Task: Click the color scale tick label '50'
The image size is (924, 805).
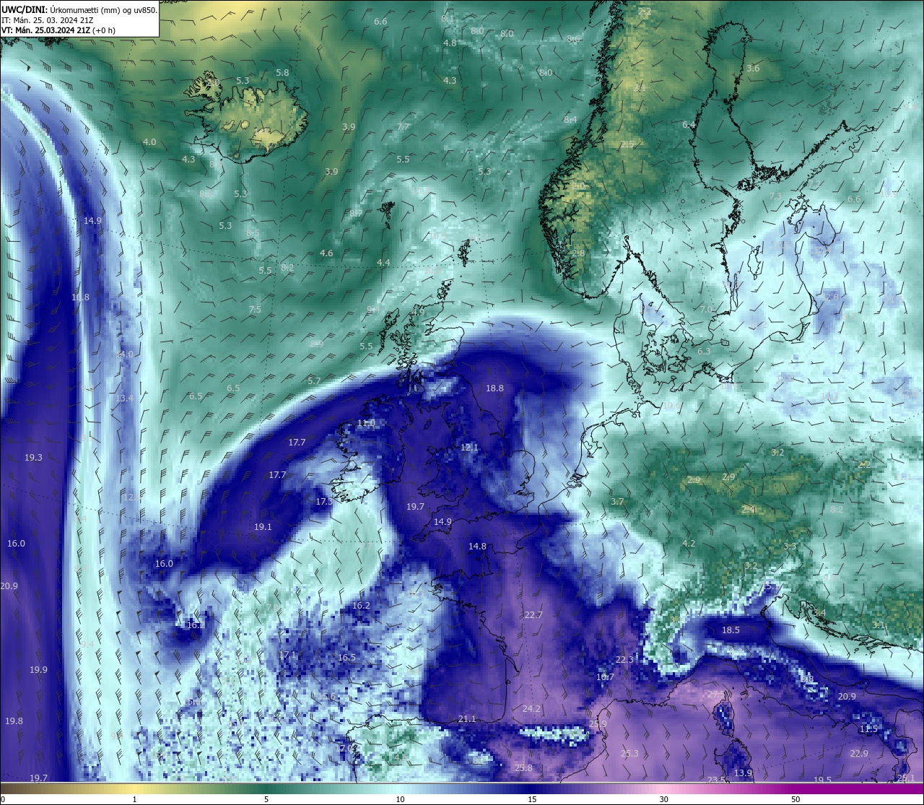Action: (796, 799)
